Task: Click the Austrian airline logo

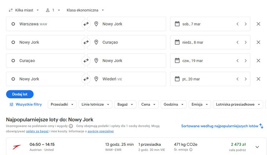Action: [17, 147]
